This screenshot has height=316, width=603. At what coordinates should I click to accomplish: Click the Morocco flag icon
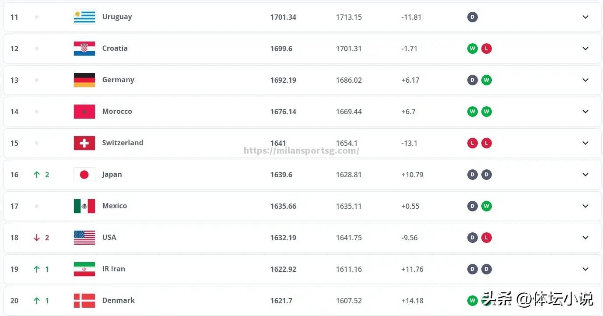(84, 112)
